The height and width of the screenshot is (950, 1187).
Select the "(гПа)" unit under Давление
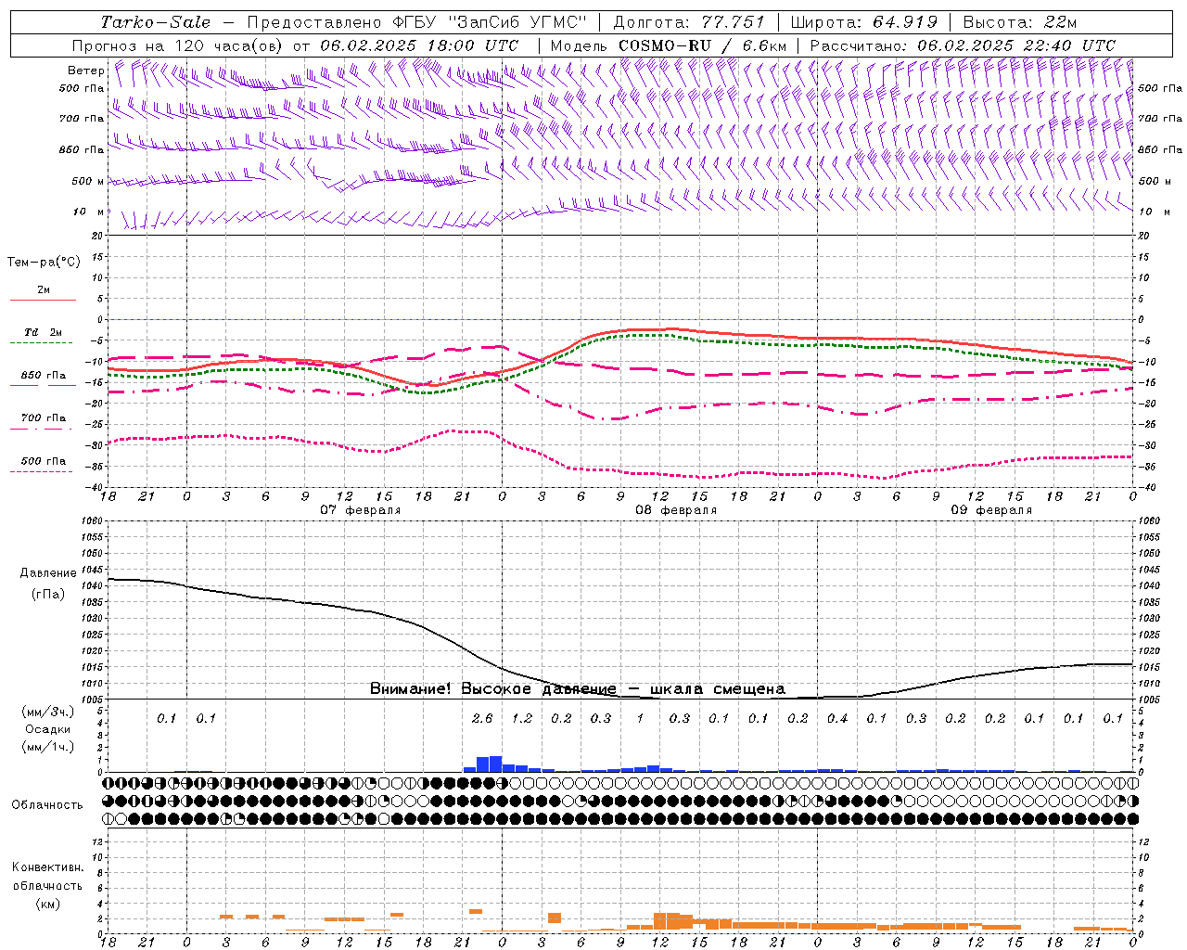[x=48, y=595]
